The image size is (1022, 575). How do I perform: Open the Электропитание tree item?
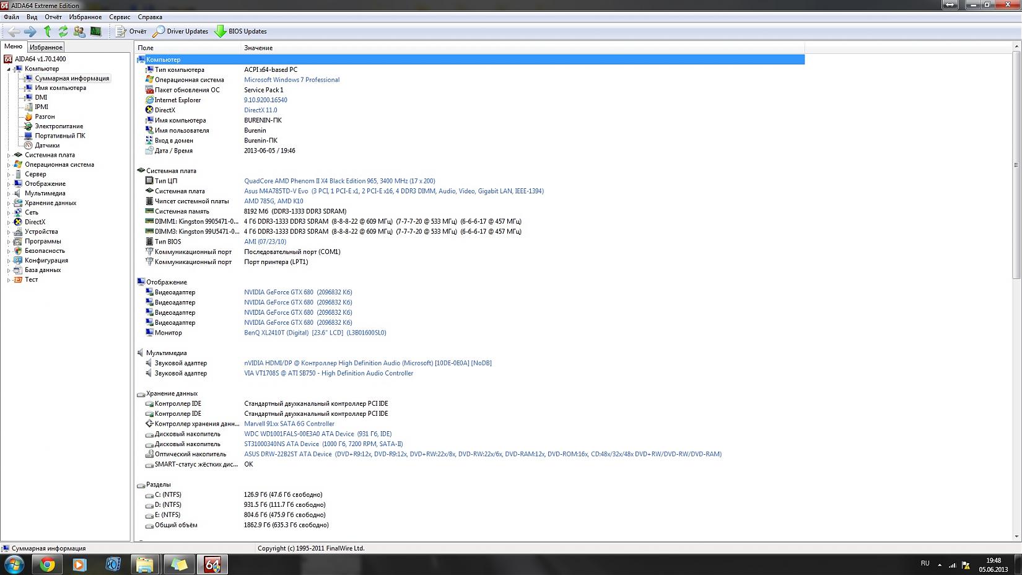tap(59, 126)
